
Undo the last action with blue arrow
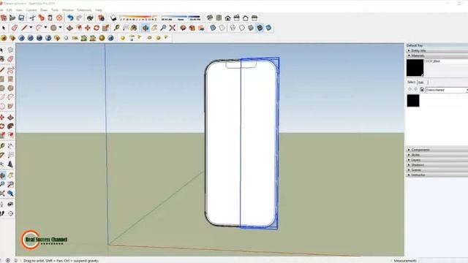coord(70,18)
